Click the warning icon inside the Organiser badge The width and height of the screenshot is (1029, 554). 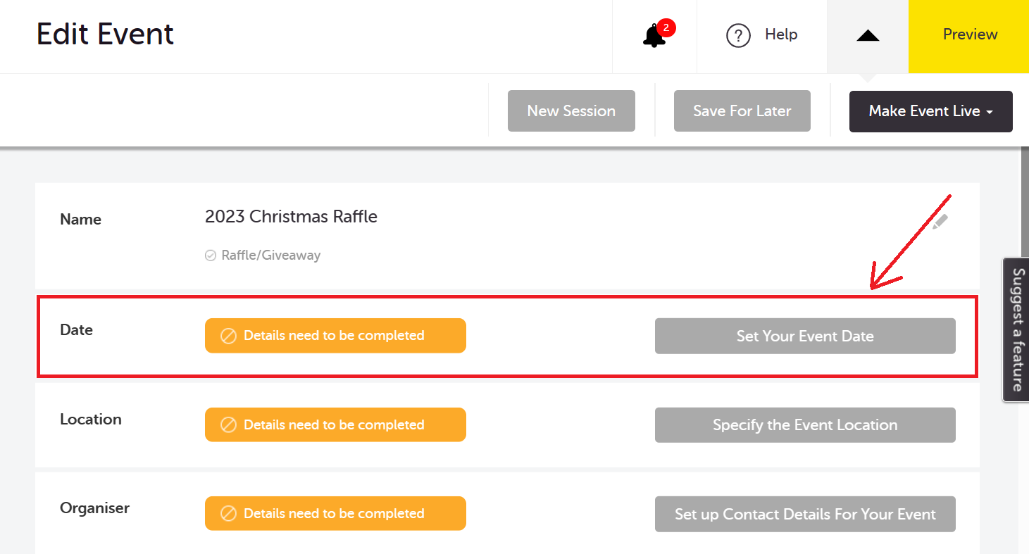(227, 513)
